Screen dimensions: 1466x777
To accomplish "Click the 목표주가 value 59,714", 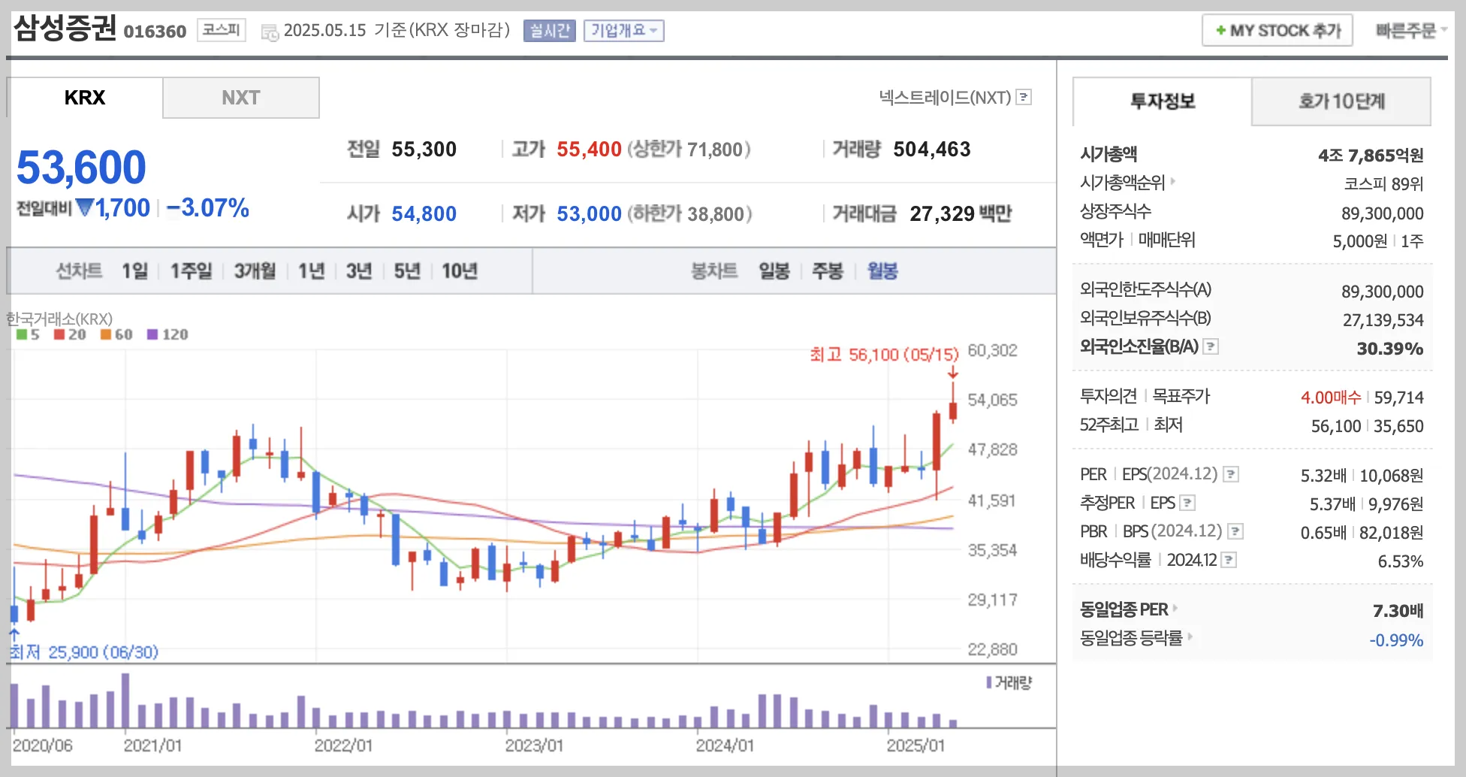I will [1398, 397].
